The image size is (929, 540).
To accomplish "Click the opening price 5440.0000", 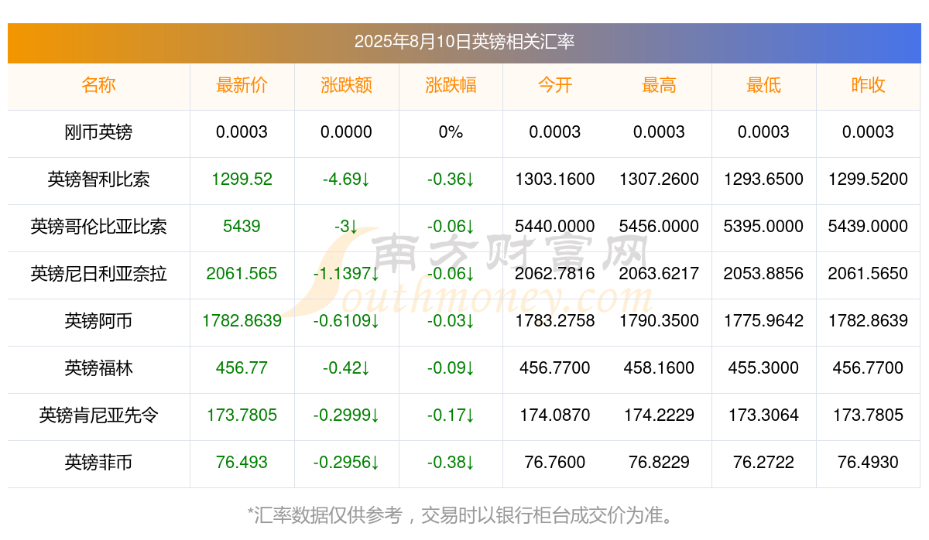I will (x=555, y=227).
